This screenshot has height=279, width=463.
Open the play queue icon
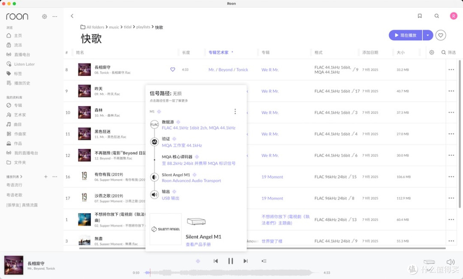pos(264,261)
